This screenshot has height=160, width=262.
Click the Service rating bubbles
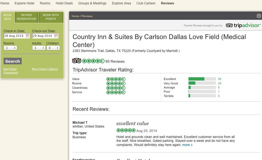[x=116, y=92]
